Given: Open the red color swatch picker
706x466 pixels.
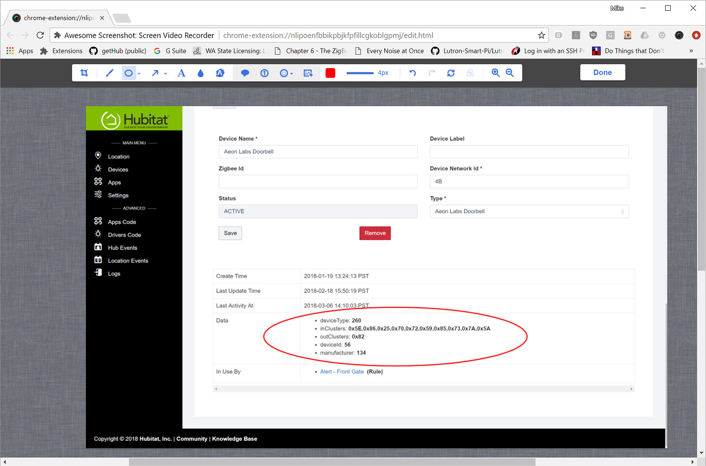Looking at the screenshot, I should click(330, 73).
